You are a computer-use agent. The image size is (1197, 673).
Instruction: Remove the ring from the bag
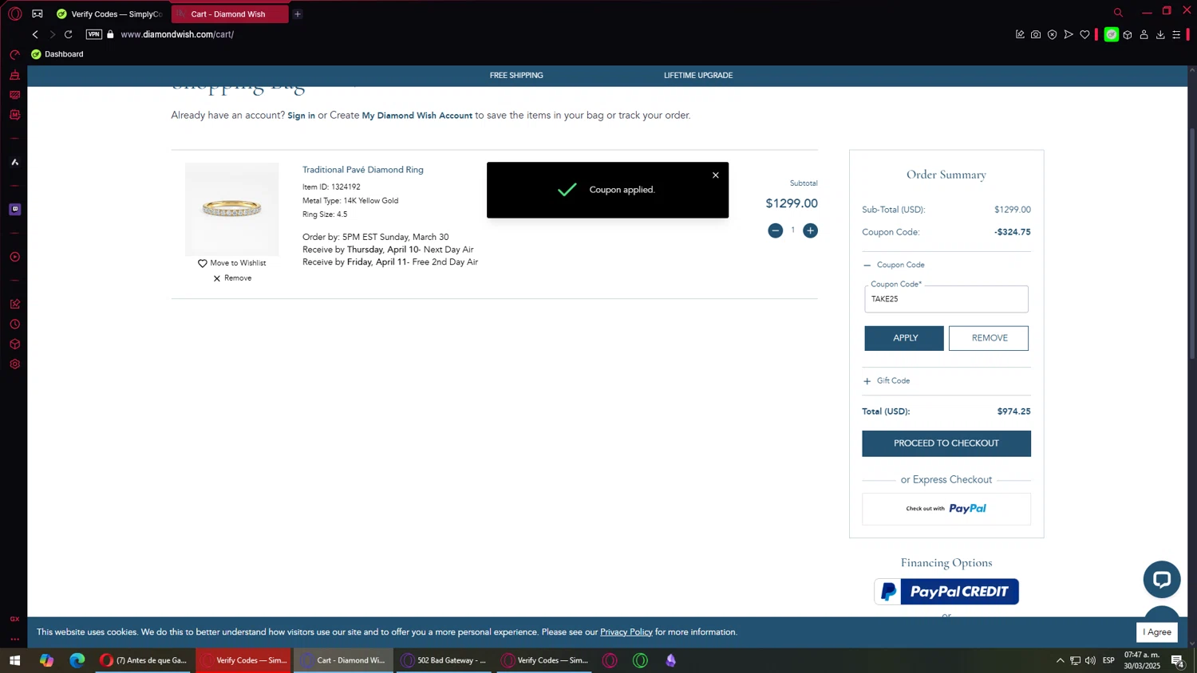click(x=232, y=278)
